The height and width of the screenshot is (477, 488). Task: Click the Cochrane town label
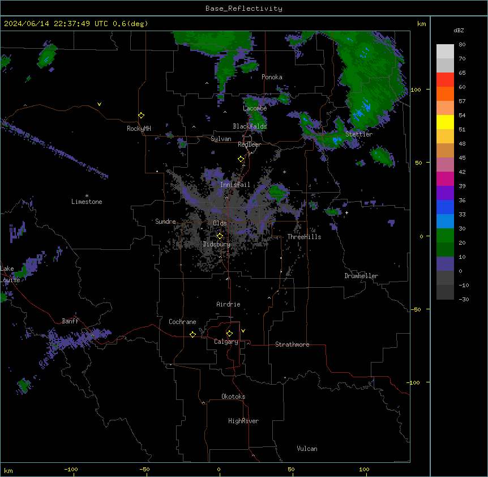[x=182, y=322]
